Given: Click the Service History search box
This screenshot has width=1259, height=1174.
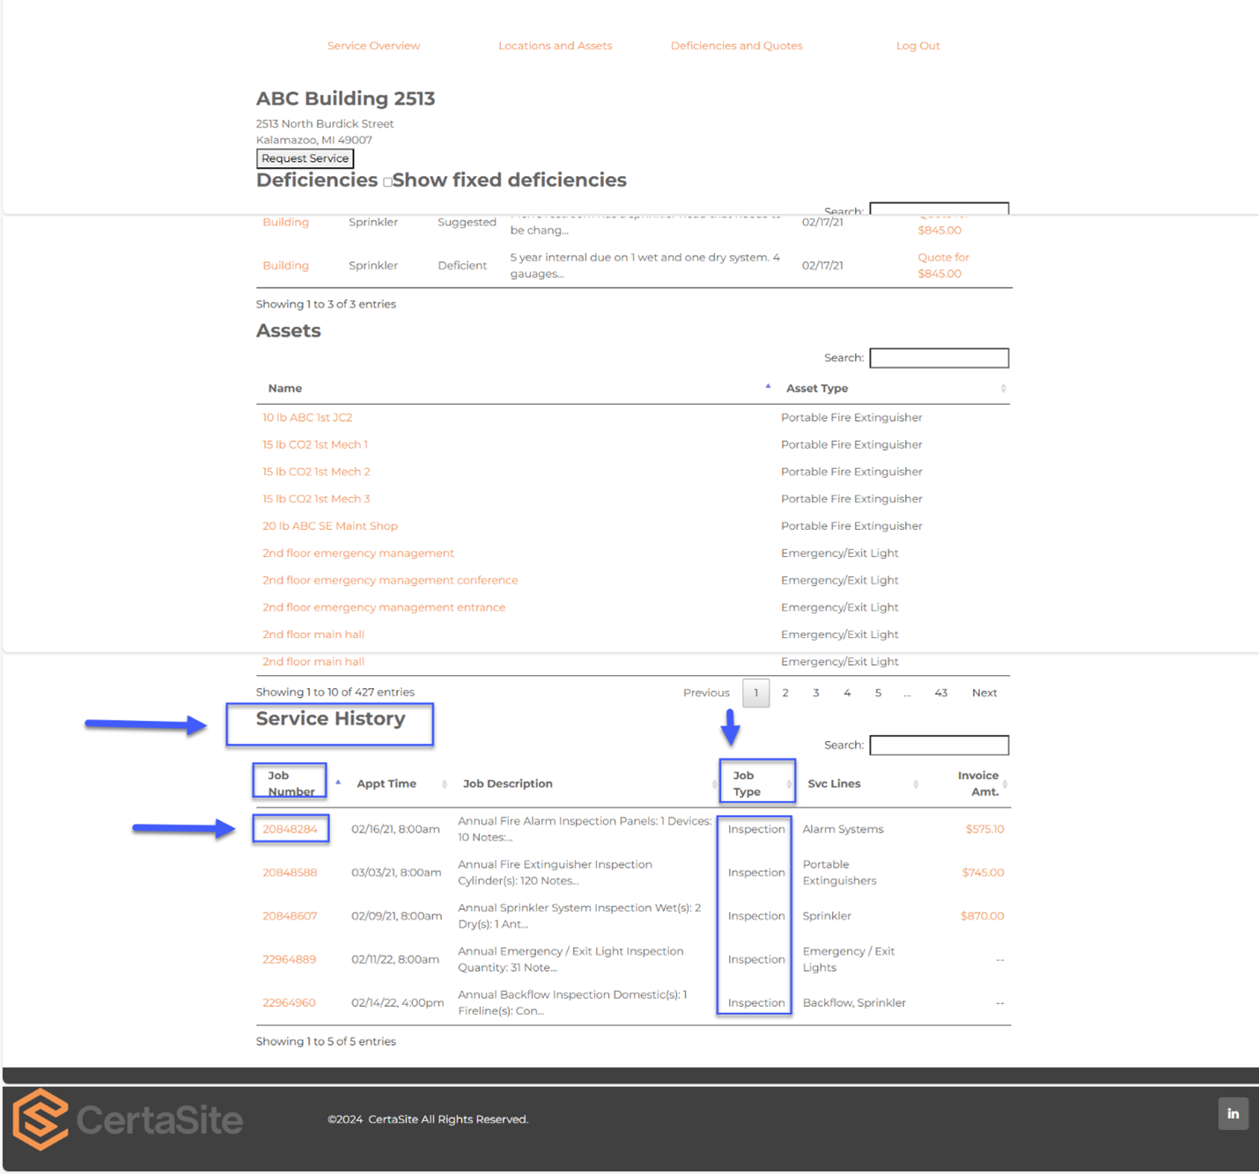Looking at the screenshot, I should 939,745.
